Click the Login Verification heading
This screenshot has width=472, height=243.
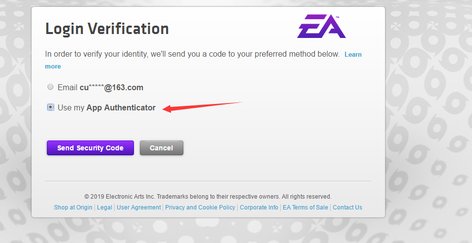point(107,29)
